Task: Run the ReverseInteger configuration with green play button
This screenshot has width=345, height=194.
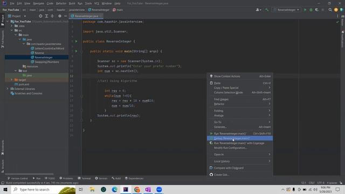Action: pyautogui.click(x=305, y=10)
